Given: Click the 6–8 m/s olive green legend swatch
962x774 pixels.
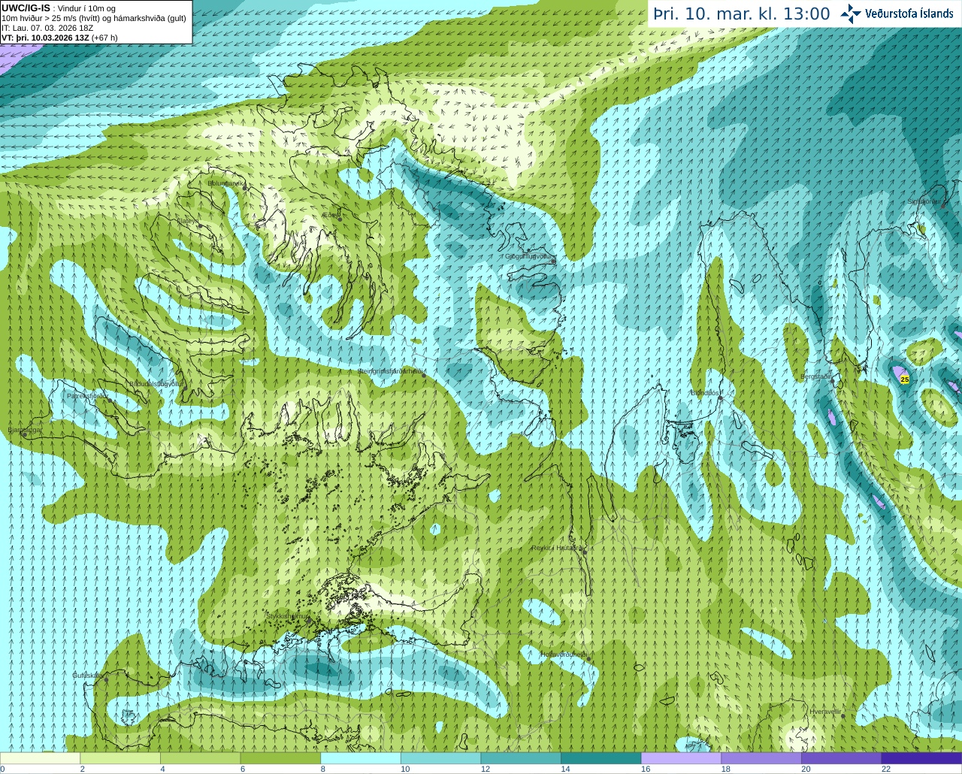Looking at the screenshot, I should [x=280, y=757].
